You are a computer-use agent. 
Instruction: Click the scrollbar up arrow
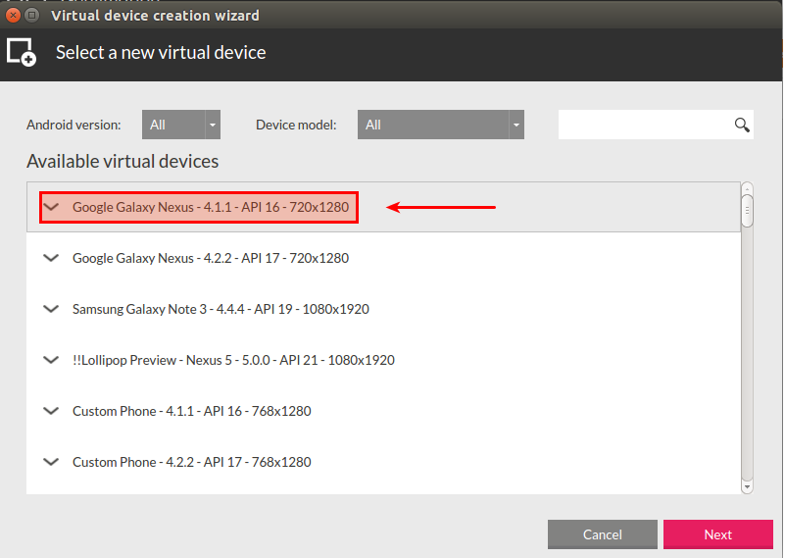(x=747, y=189)
